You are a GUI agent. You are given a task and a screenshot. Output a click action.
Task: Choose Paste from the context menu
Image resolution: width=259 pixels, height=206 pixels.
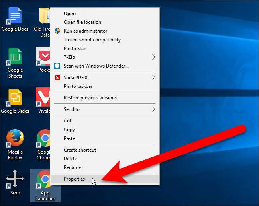tap(105, 138)
